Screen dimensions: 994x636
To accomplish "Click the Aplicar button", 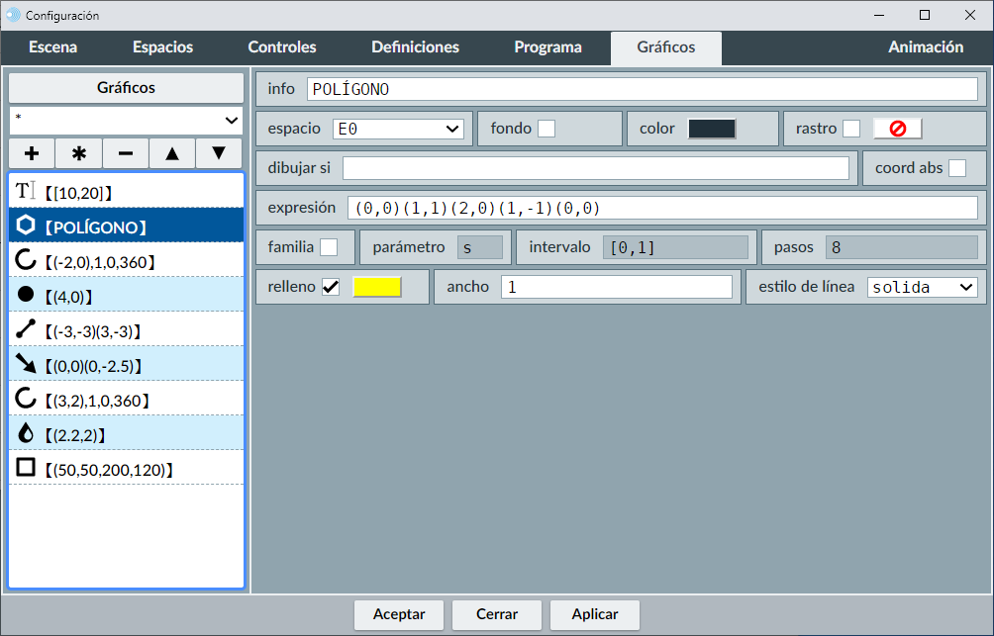I will tap(595, 614).
